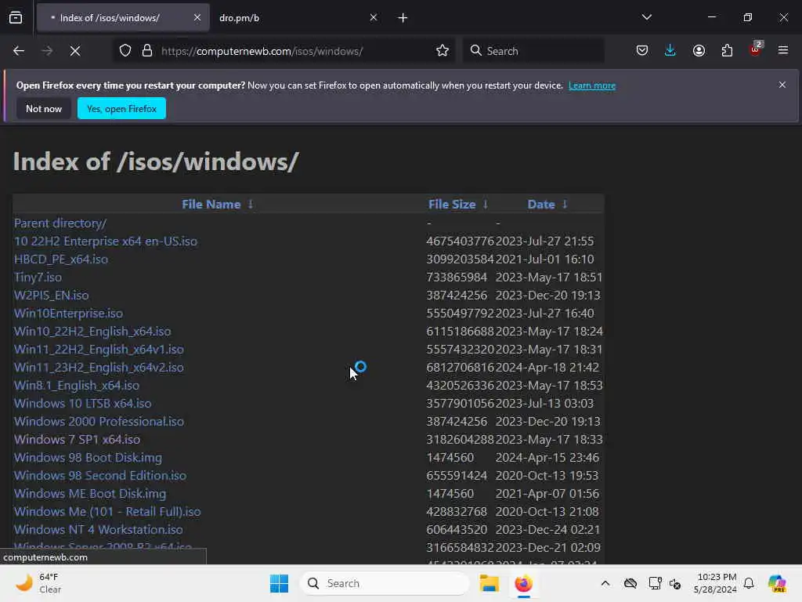The width and height of the screenshot is (802, 602).
Task: Click Yes, open Firefox button
Action: [121, 108]
